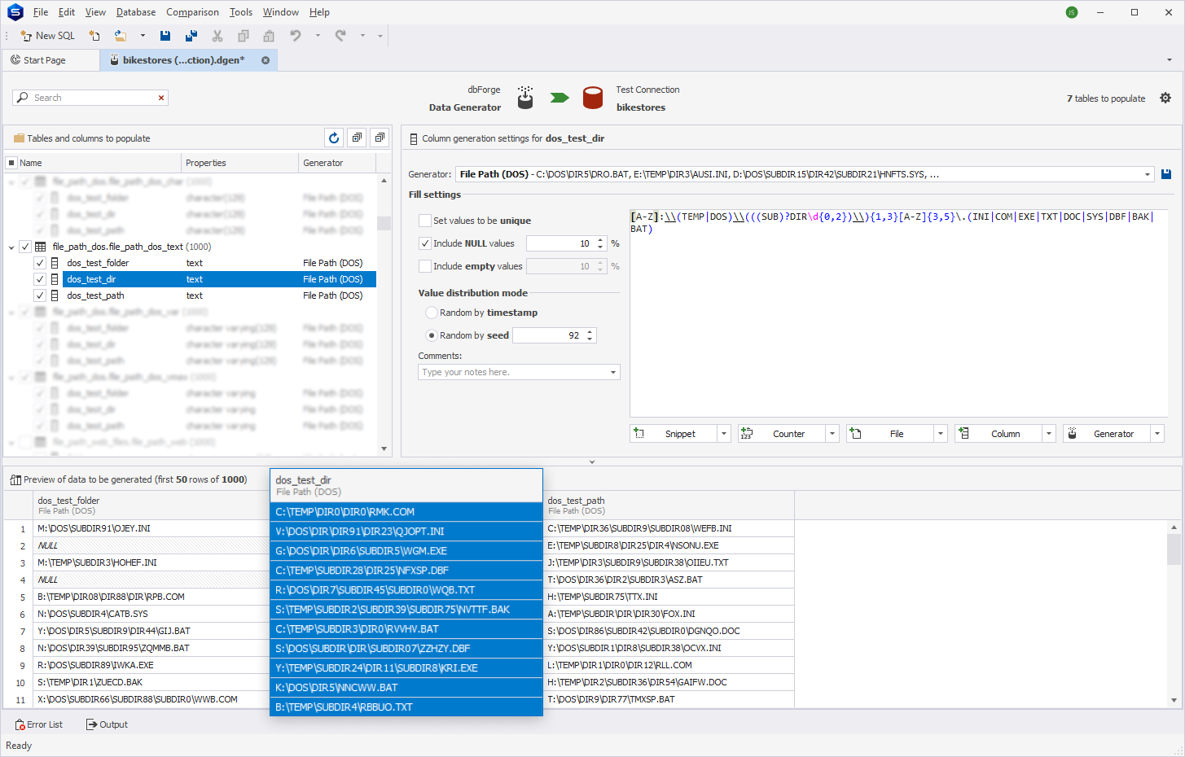Clear the search box with the red X
1185x757 pixels.
click(x=161, y=98)
